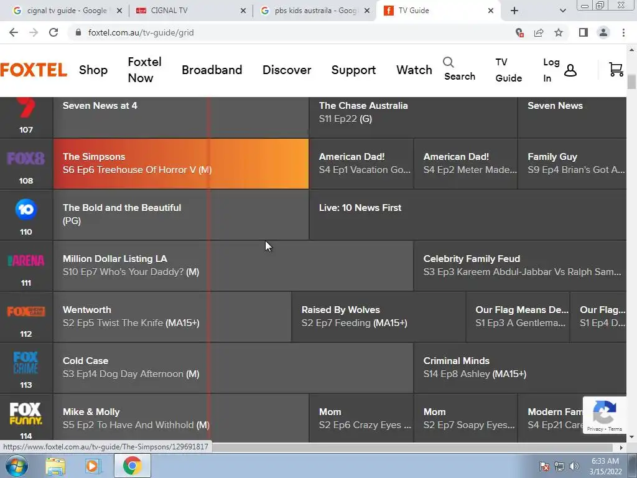Select the Channel 10 logo
Image resolution: width=637 pixels, height=478 pixels.
click(x=26, y=209)
